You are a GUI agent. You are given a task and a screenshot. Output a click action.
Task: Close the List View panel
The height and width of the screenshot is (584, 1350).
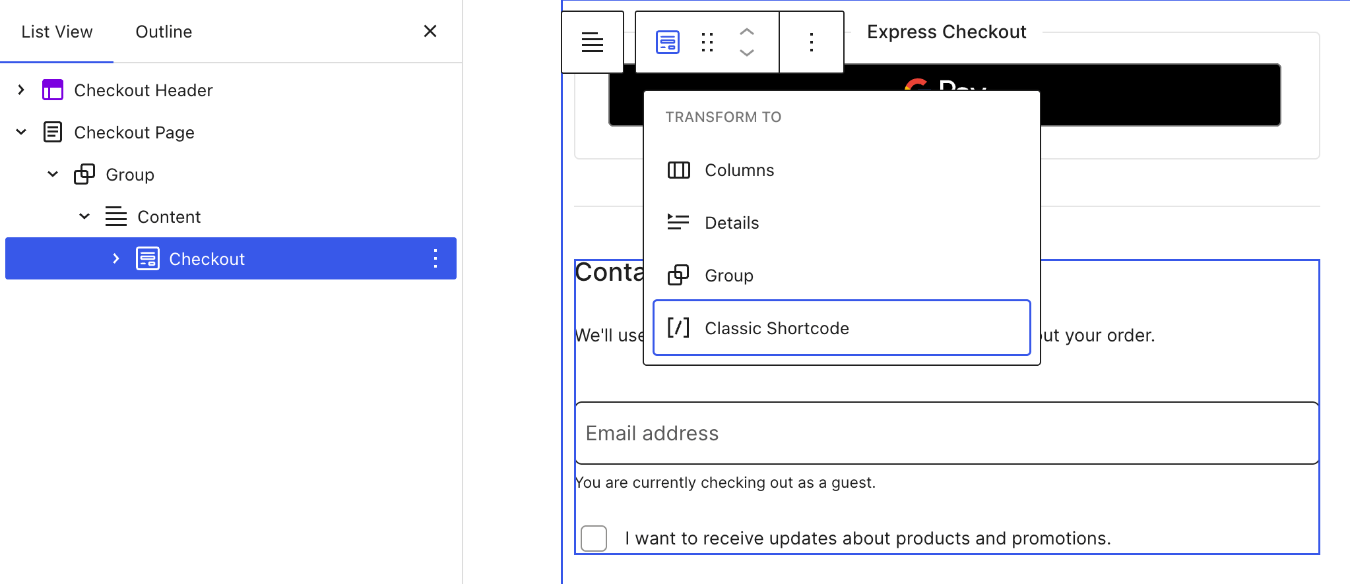430,31
